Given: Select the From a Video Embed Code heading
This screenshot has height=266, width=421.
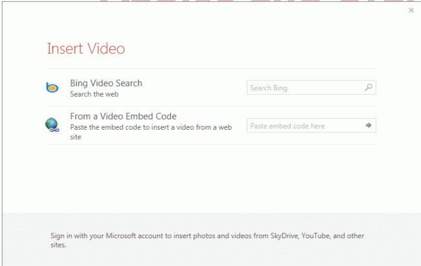Looking at the screenshot, I should pyautogui.click(x=123, y=117).
